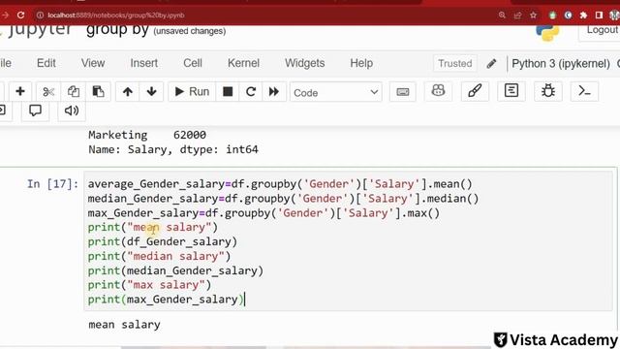
Task: Click the max_Gender_salary assignment code line
Action: [263, 213]
